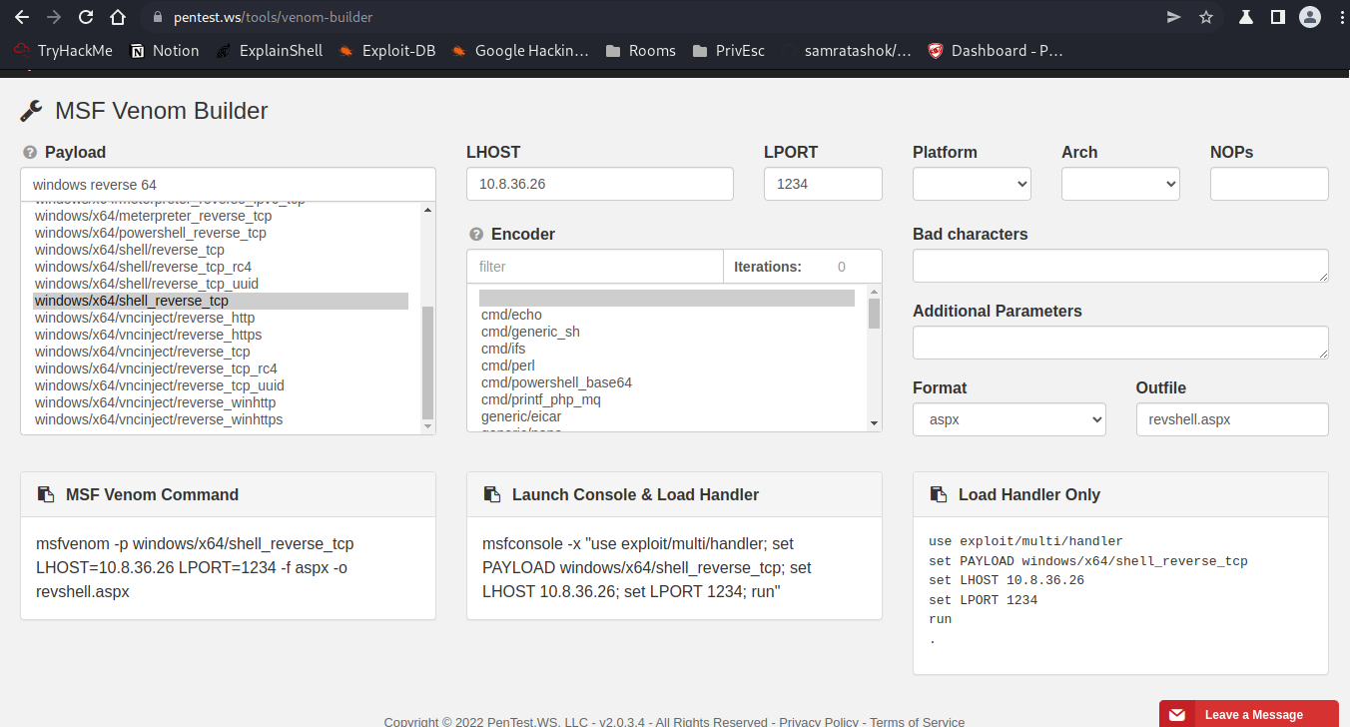
Task: Reload the current page
Action: pos(86,17)
